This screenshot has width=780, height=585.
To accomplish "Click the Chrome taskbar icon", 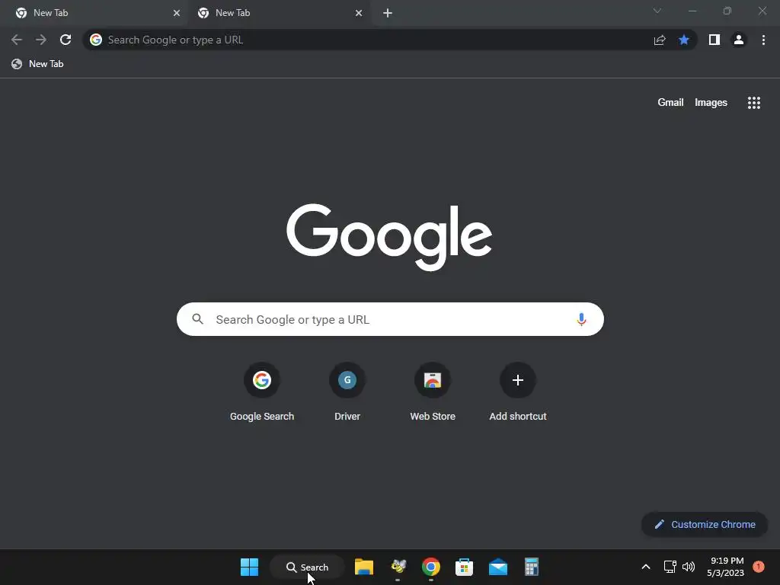I will [x=431, y=567].
